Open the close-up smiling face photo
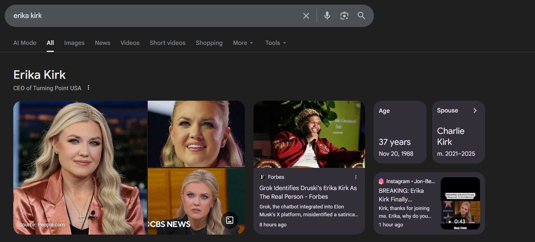The width and height of the screenshot is (535, 242). pyautogui.click(x=196, y=134)
